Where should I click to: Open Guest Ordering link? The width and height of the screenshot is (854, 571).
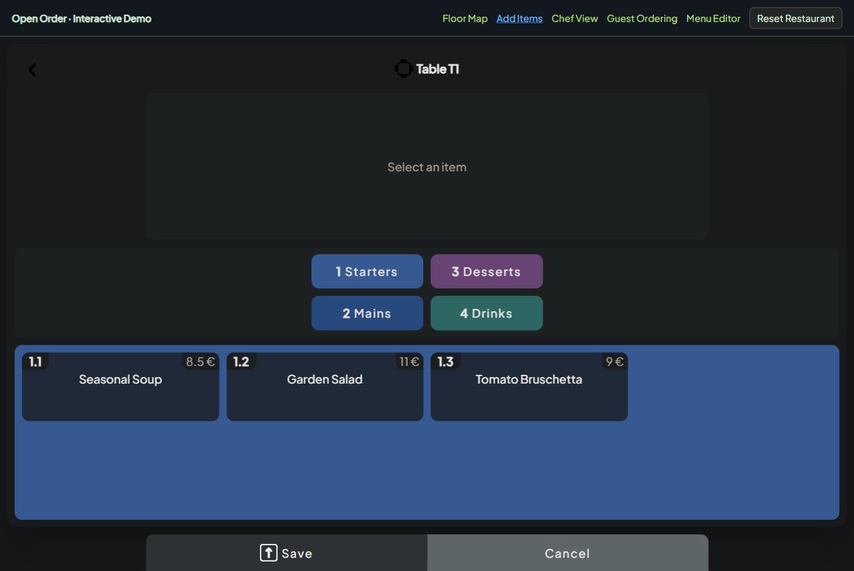642,18
